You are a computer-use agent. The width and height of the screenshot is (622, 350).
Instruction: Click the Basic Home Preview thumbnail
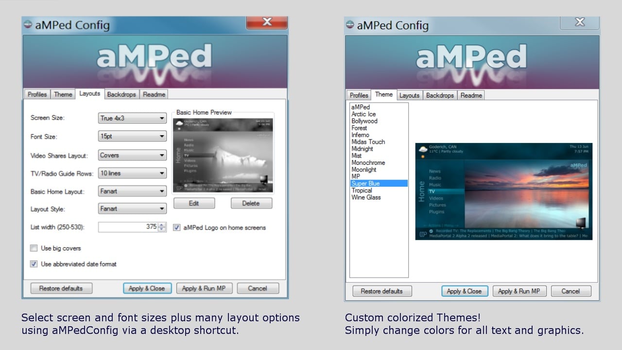[x=223, y=155]
